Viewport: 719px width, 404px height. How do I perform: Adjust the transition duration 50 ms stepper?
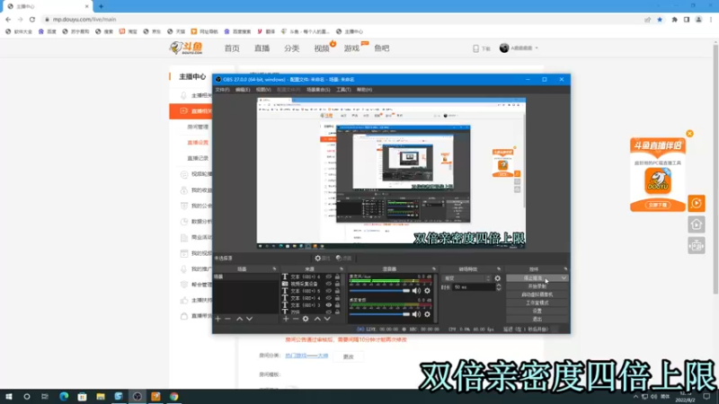[499, 287]
